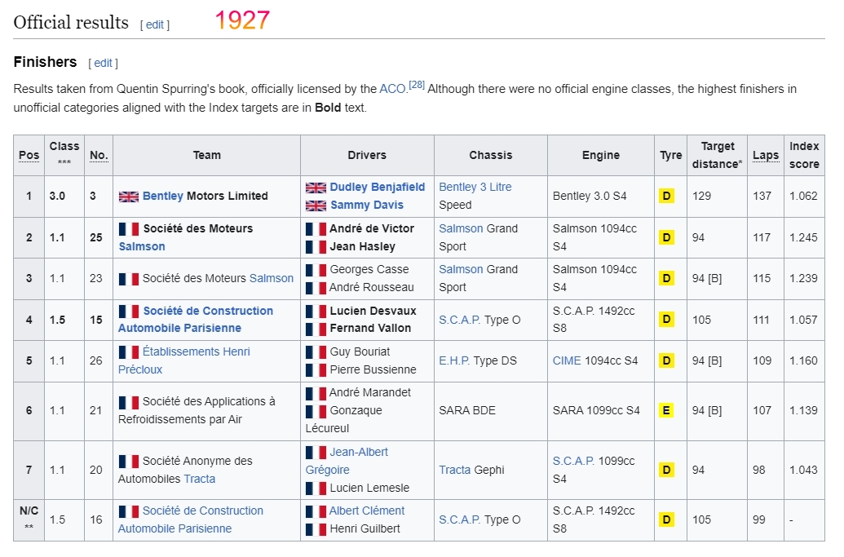This screenshot has width=844, height=557.
Task: Click French flag beside Guy Bouriat
Action: point(316,352)
